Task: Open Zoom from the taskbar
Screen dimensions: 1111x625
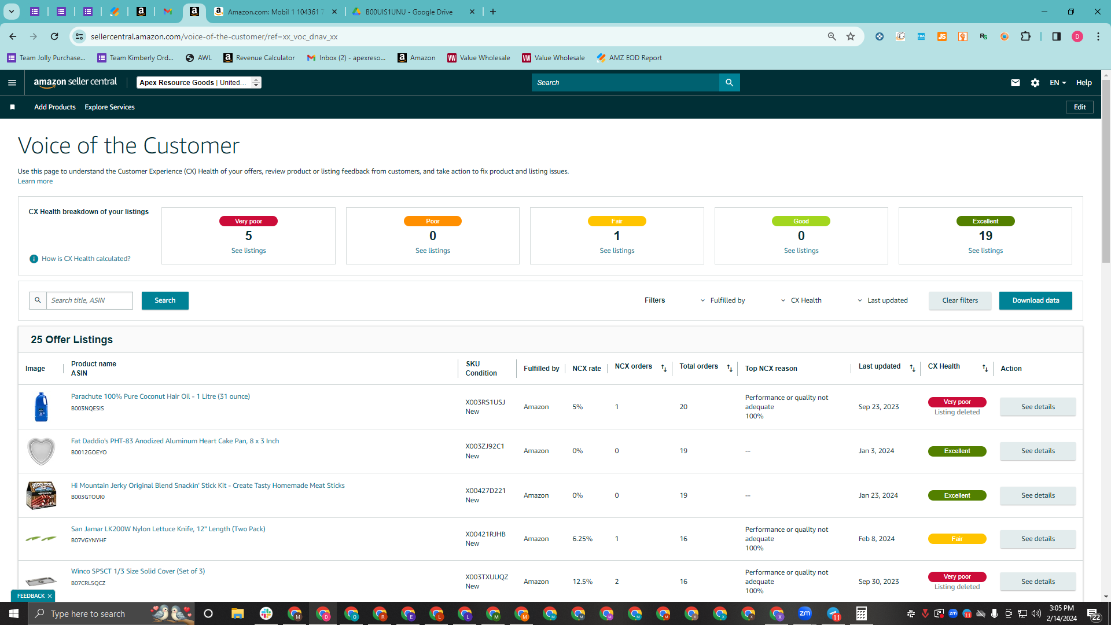Action: coord(805,613)
